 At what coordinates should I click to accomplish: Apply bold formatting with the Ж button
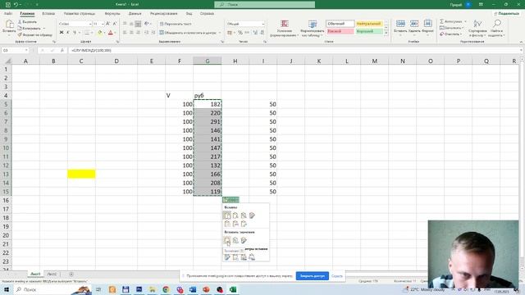tap(62, 33)
